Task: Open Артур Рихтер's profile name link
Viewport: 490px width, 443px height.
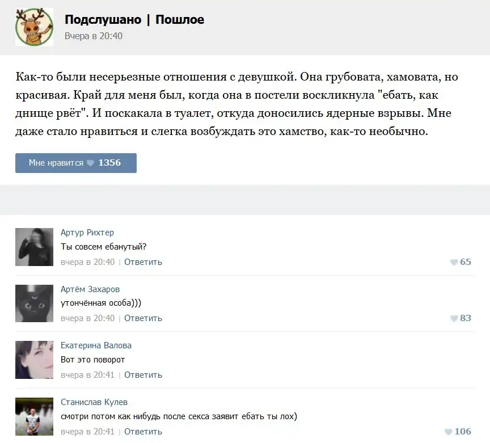Action: pyautogui.click(x=87, y=233)
